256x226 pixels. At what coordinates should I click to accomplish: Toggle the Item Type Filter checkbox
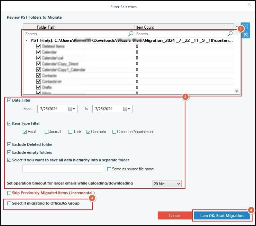point(9,123)
